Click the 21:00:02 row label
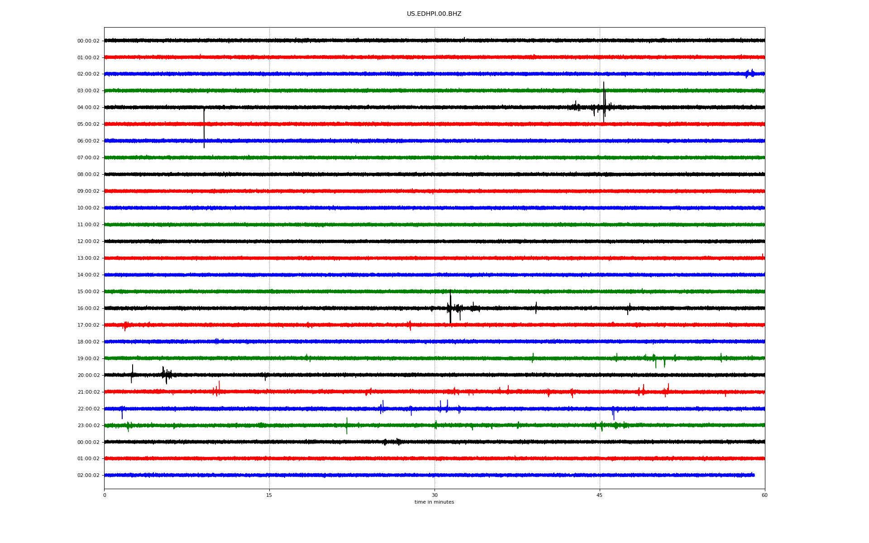Viewport: 869px width, 543px height. [x=88, y=392]
